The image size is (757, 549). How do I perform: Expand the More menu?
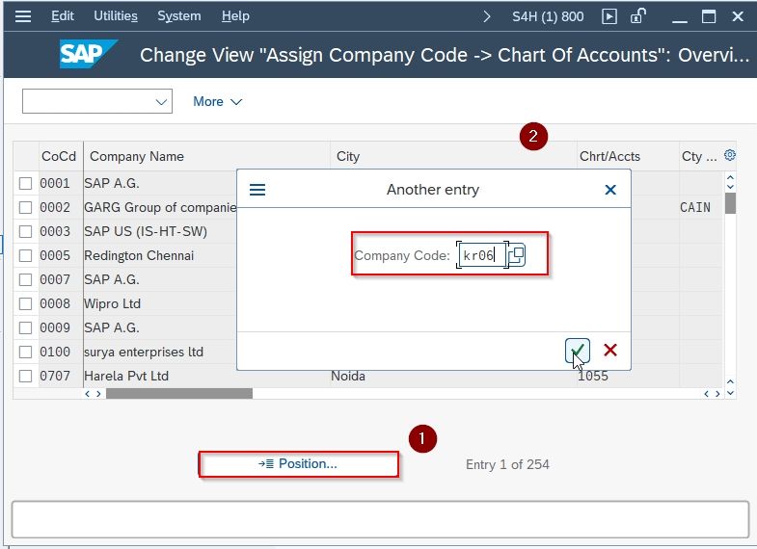click(x=217, y=102)
